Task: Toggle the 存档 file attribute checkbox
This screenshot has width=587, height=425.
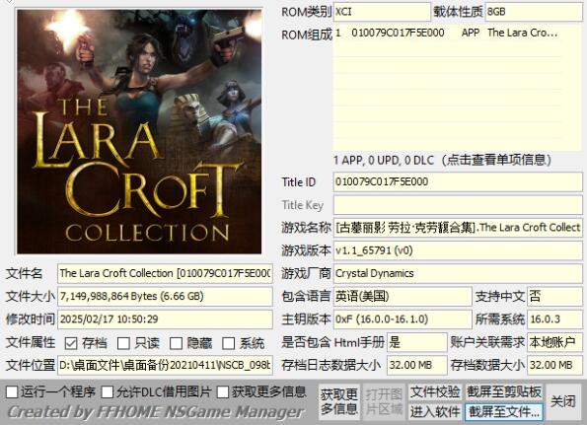Action: click(x=71, y=343)
